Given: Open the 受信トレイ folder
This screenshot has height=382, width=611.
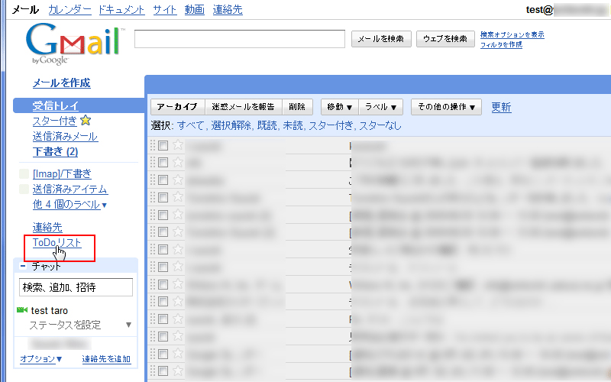Looking at the screenshot, I should pyautogui.click(x=56, y=105).
